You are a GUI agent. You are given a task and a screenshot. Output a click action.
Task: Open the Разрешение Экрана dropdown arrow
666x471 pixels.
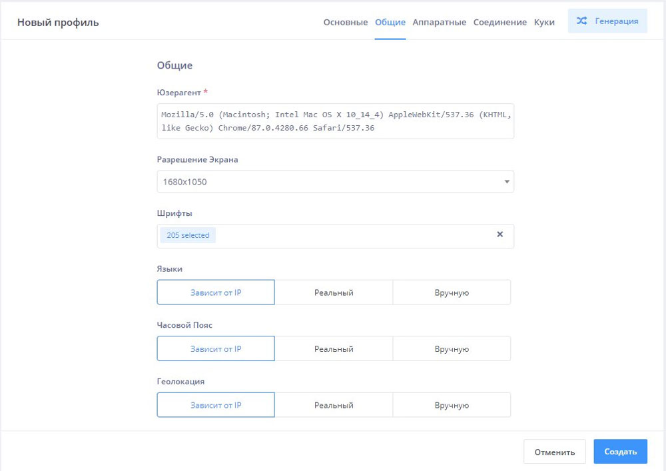point(507,182)
